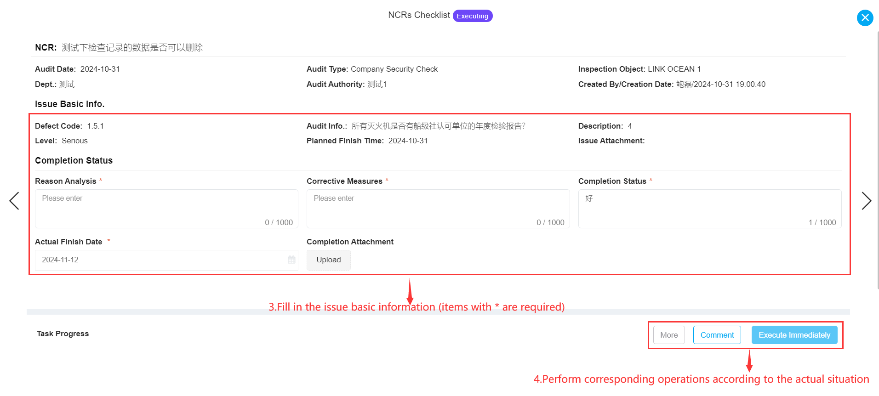
Task: Select the Planned Finish Time value
Action: 408,141
